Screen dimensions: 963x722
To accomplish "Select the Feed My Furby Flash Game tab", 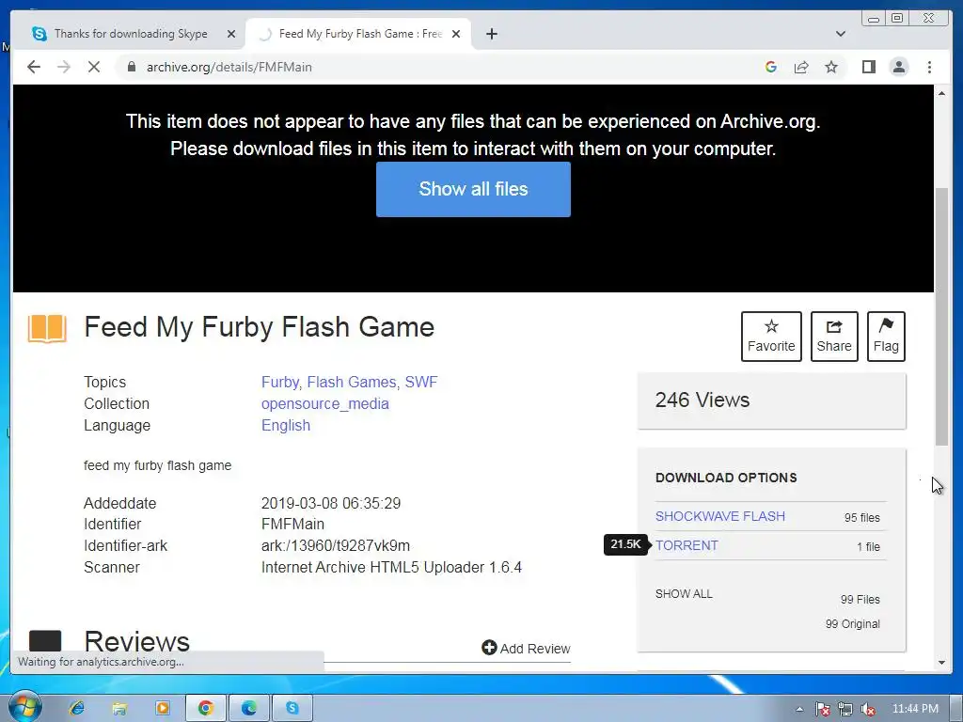I will (x=358, y=34).
